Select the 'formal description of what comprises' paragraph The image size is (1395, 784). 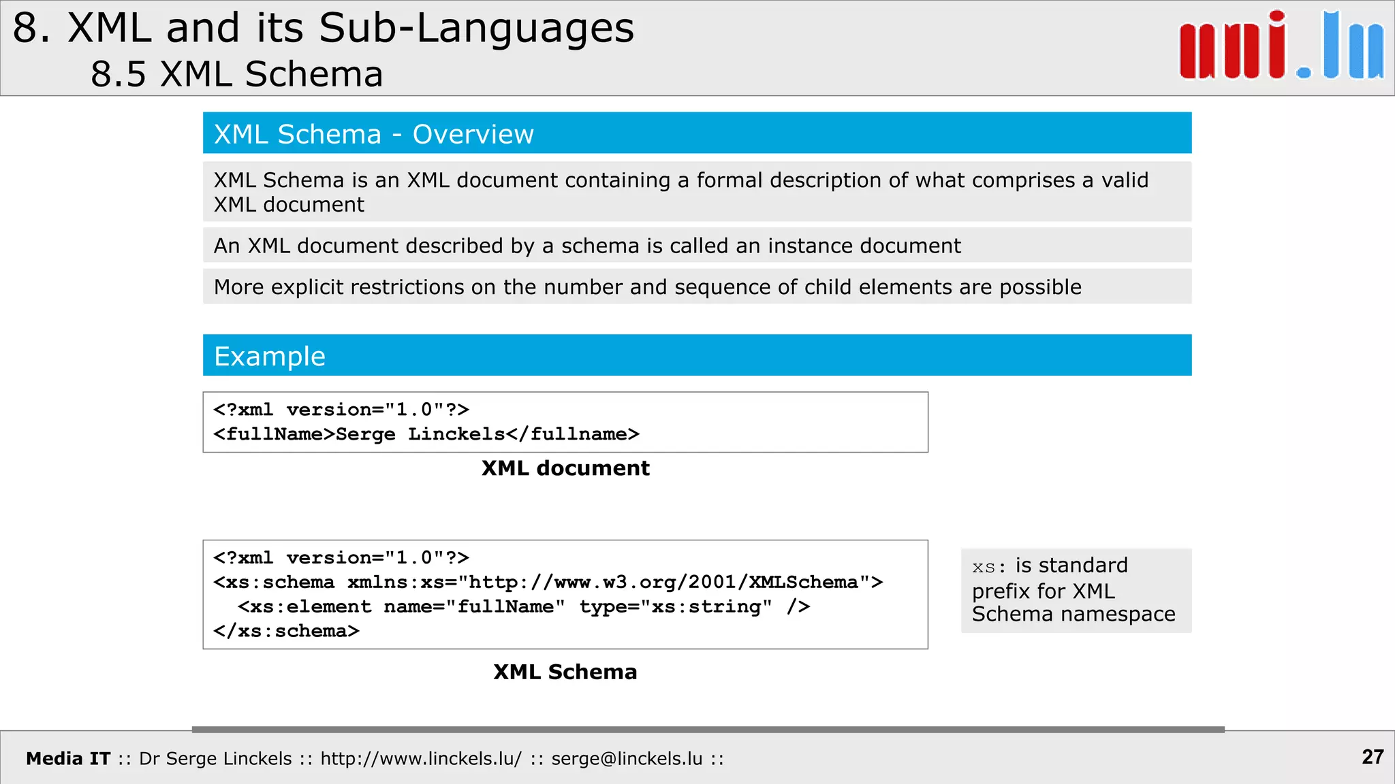click(697, 192)
